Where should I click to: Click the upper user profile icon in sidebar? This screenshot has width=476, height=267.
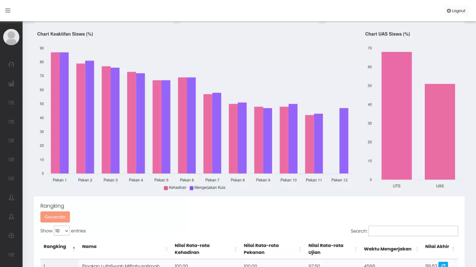click(11, 198)
